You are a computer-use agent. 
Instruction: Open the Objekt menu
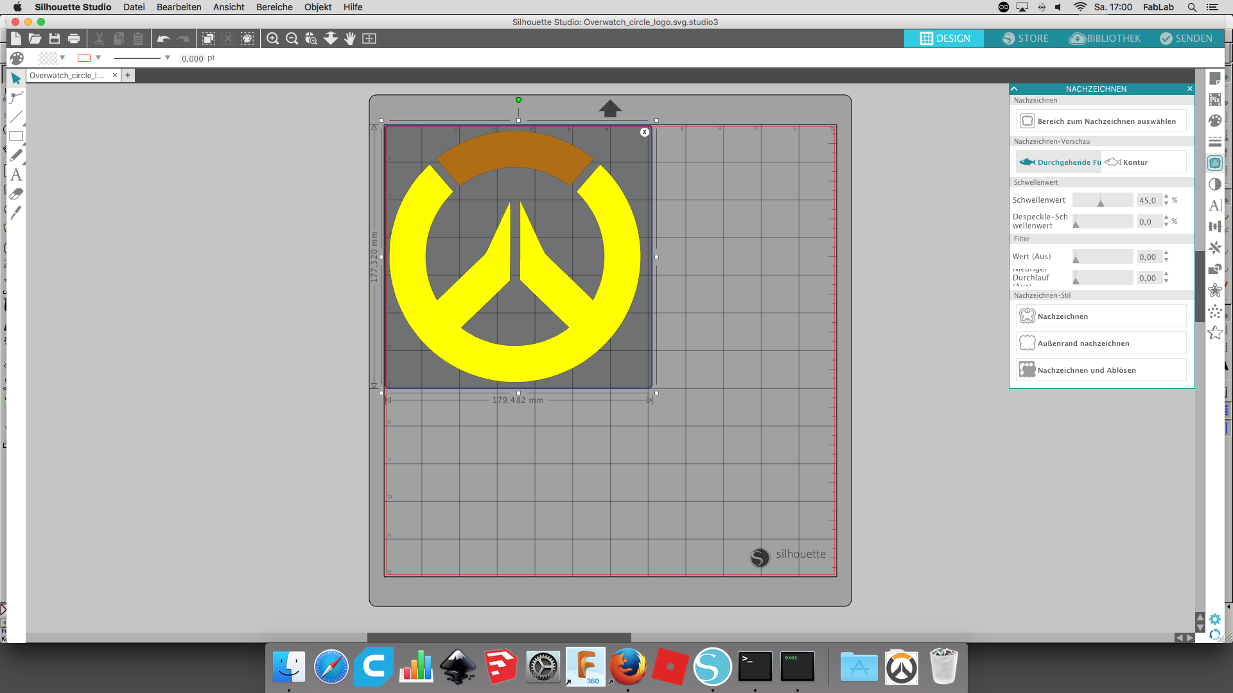318,7
